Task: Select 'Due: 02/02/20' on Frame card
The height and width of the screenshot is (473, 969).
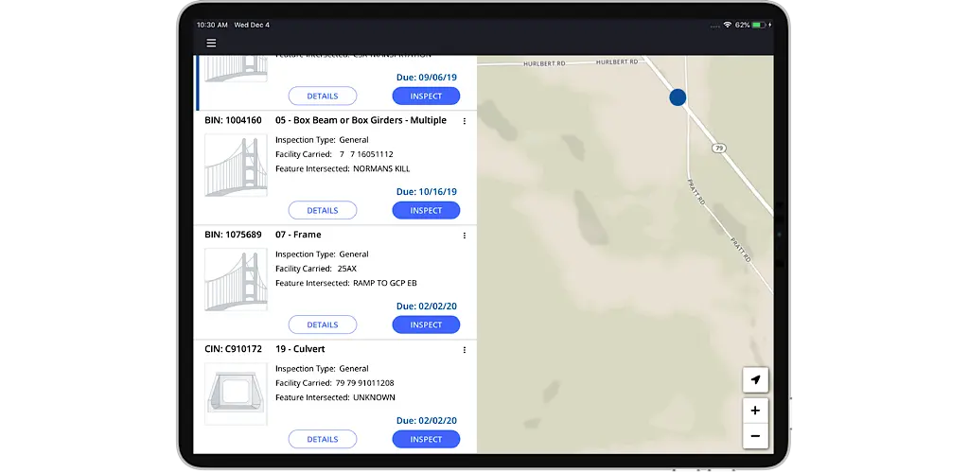Action: tap(427, 307)
